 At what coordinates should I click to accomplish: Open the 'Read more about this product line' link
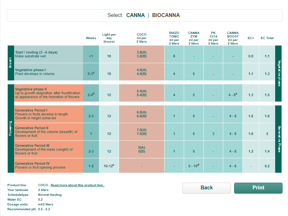78,185
